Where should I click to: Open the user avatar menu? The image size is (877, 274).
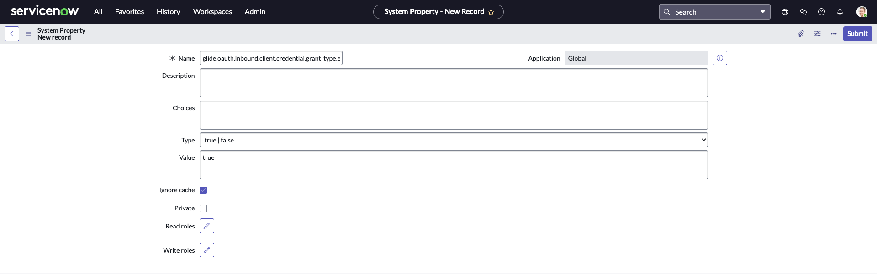click(x=862, y=12)
